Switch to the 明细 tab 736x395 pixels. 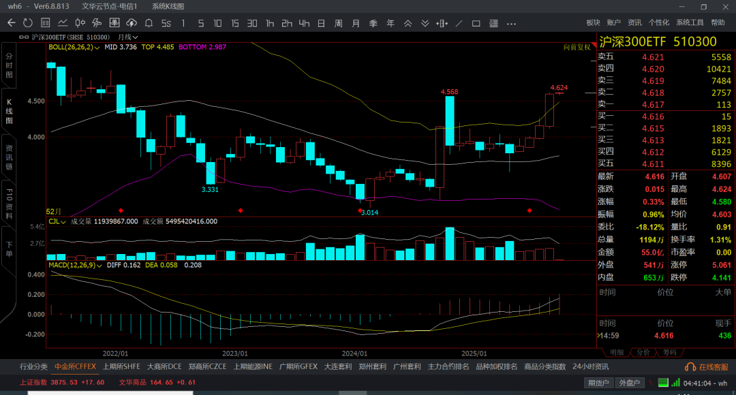616,352
